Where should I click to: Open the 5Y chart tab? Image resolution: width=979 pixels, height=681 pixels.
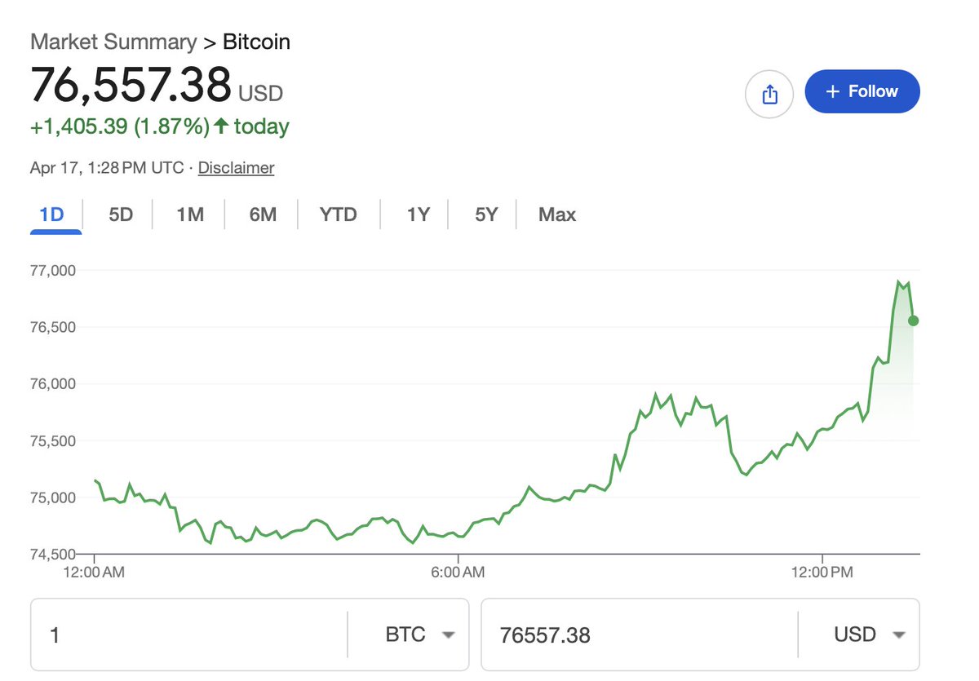486,214
